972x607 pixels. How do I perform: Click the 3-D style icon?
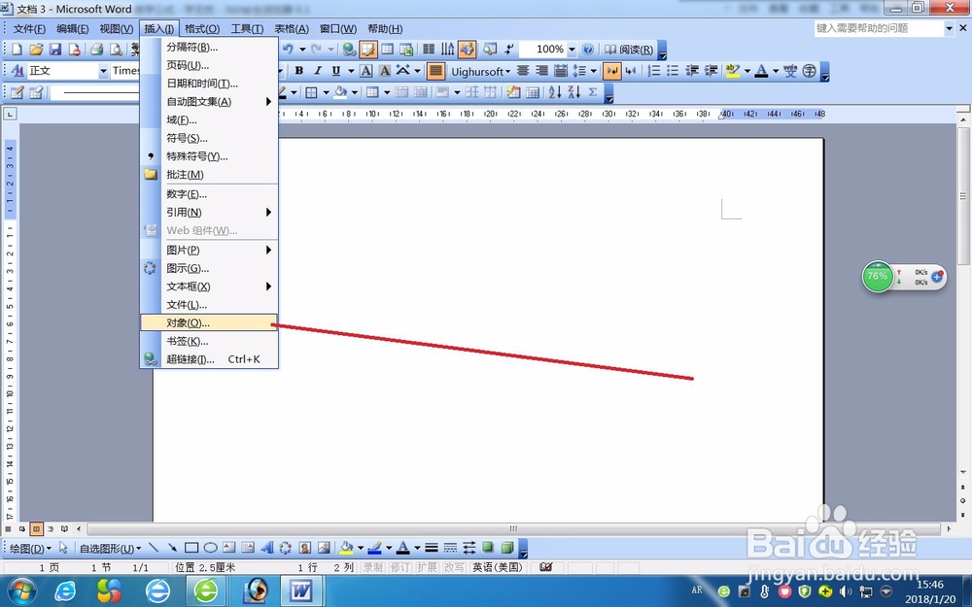coord(507,548)
